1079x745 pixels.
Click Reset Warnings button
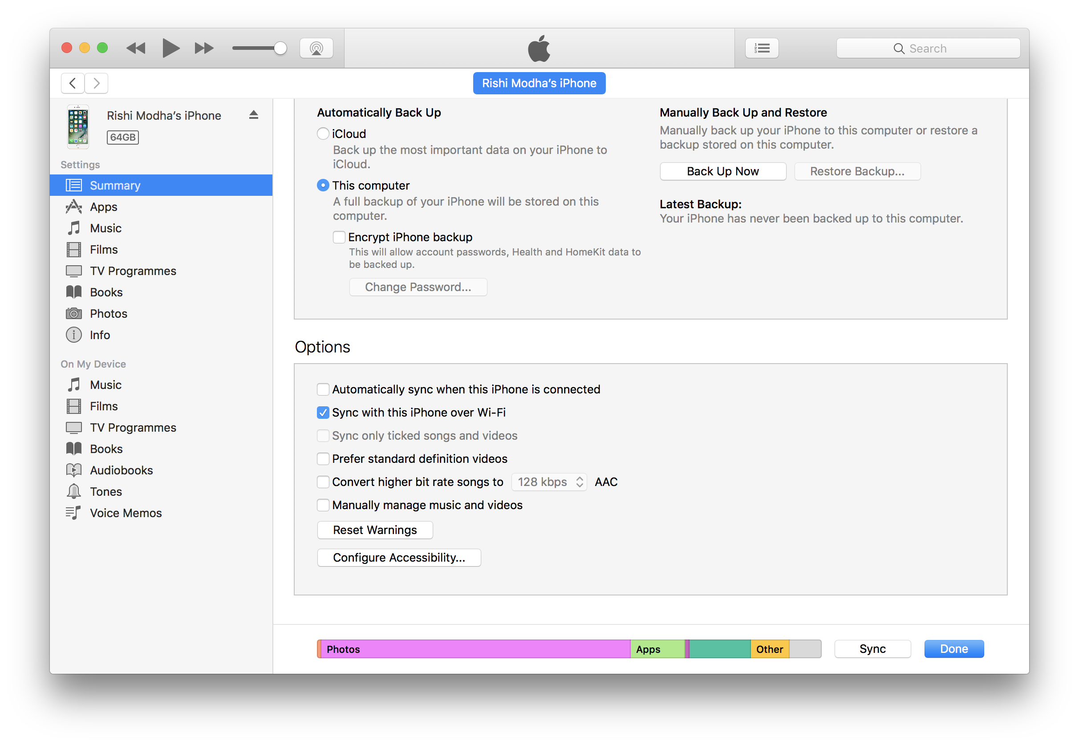pyautogui.click(x=375, y=530)
